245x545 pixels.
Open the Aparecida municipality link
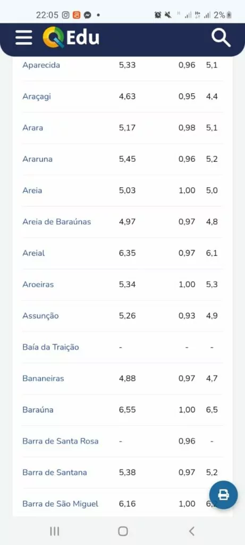click(x=41, y=65)
